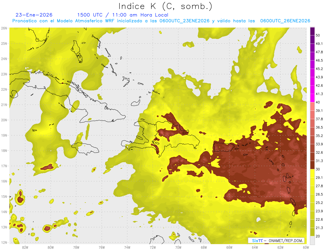Click latitude label '19N'
Viewport: 325px width, 251px height.
pyautogui.click(x=4, y=135)
